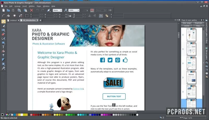Click the Copy icon
Screen dimensions: 209x120
click(x=19, y=10)
